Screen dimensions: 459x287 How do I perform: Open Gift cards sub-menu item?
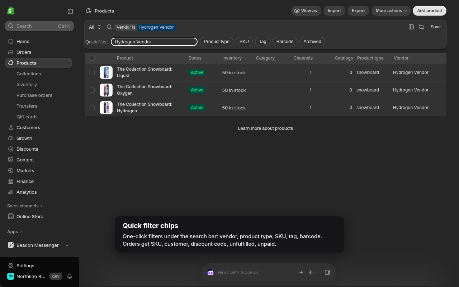pos(27,117)
